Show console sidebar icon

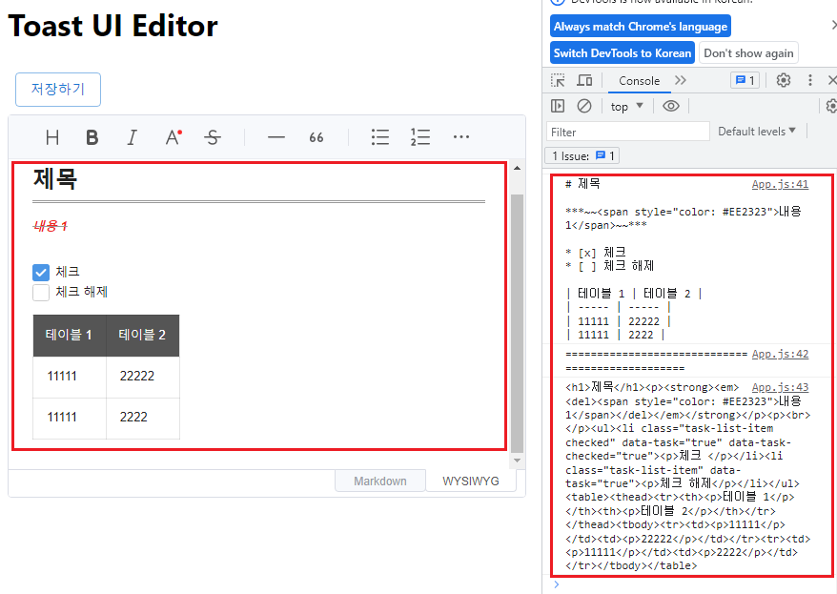558,106
